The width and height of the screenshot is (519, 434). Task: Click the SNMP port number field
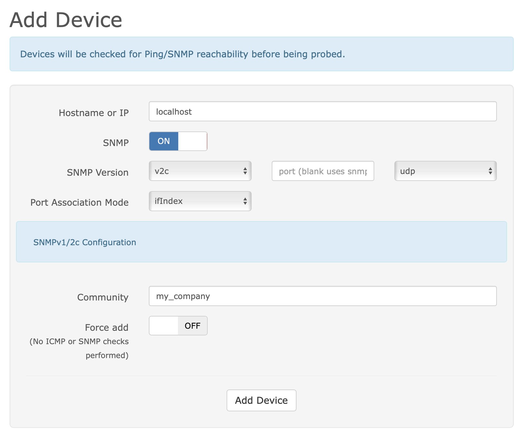click(x=323, y=171)
